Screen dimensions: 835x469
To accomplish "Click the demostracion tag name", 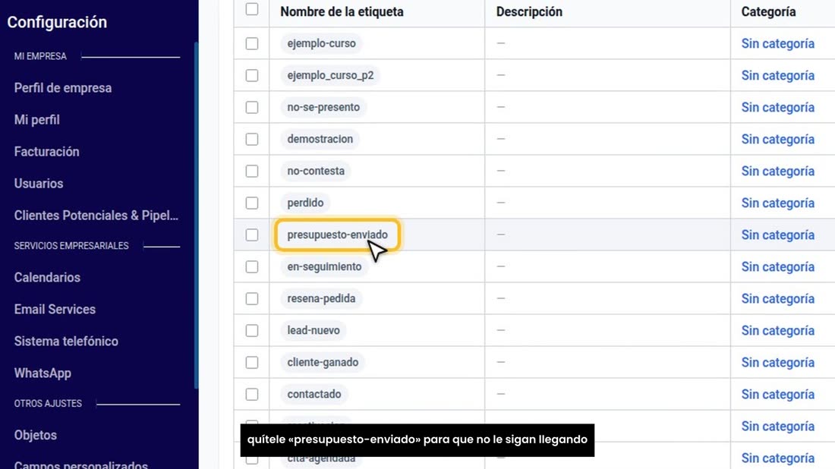I will click(320, 140).
